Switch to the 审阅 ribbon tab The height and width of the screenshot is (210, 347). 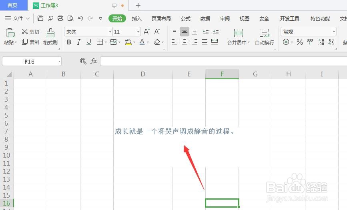coord(225,18)
